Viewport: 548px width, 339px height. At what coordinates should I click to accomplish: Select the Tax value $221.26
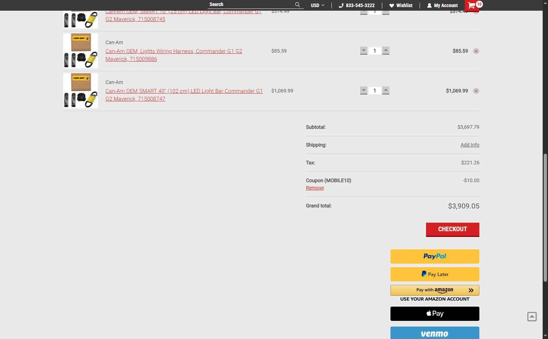point(470,163)
